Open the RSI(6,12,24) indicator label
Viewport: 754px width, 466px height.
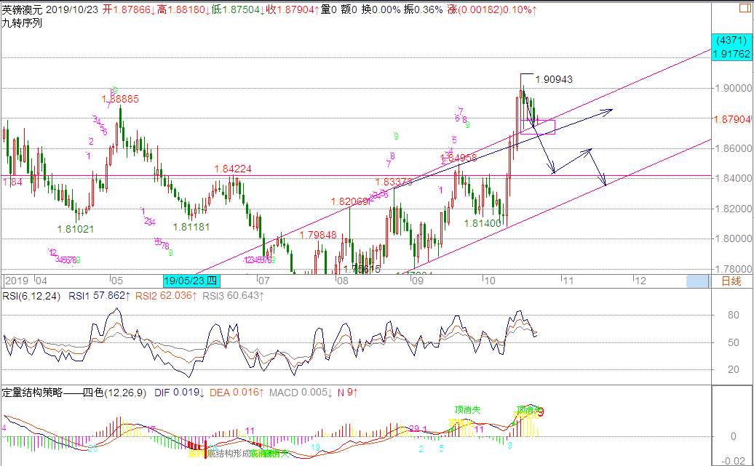tap(32, 296)
